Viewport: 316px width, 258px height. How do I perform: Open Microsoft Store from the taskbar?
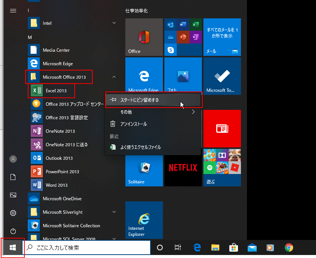[233, 247]
